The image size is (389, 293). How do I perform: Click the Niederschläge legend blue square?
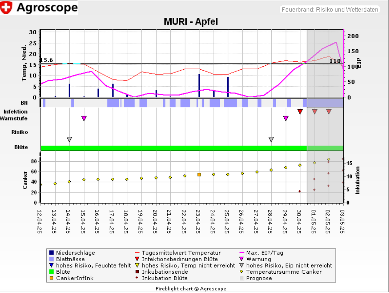[x=52, y=253]
